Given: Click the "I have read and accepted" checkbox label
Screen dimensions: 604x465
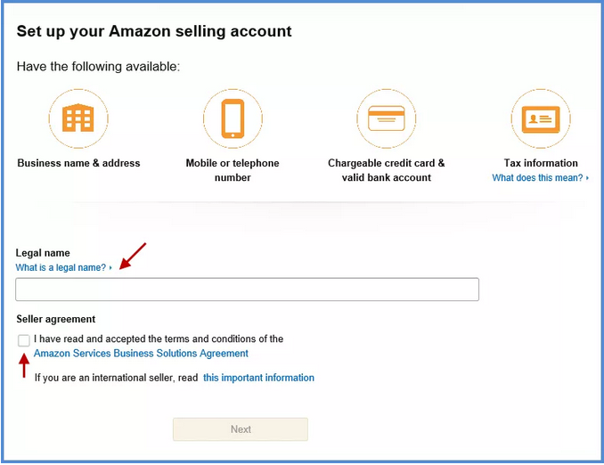Looking at the screenshot, I should click(x=159, y=339).
